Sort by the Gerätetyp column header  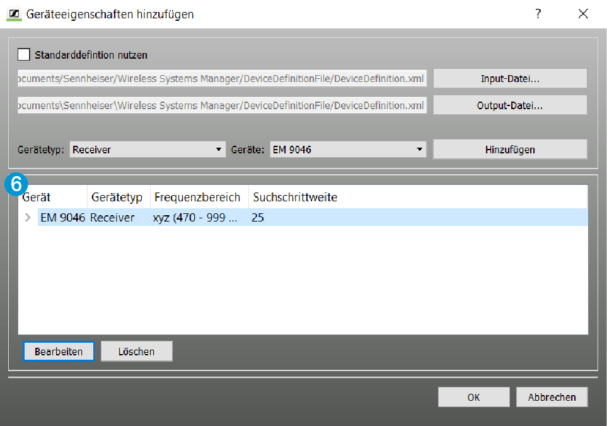click(x=117, y=198)
